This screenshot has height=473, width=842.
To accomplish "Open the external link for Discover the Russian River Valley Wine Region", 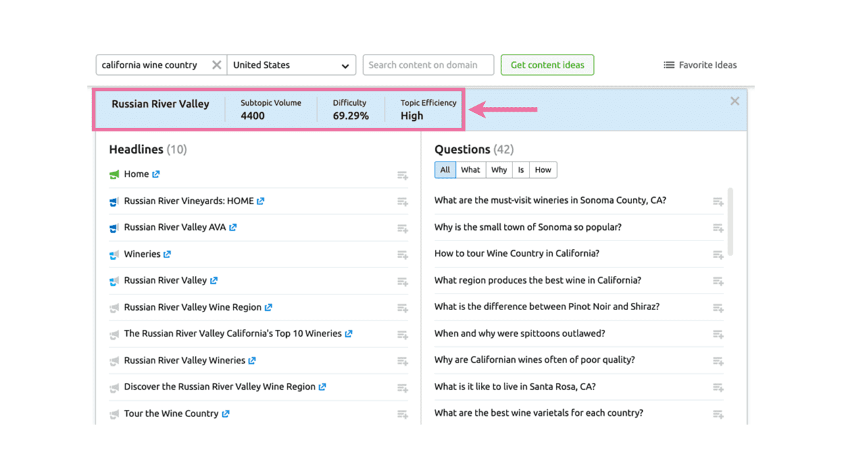I will (321, 386).
